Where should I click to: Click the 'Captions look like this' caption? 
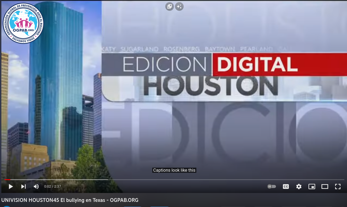[x=174, y=170]
